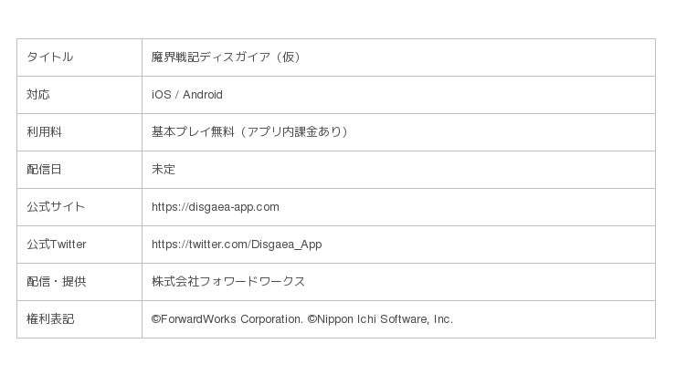This screenshot has height=375, width=676.
Task: Click the iOS word in platform row
Action: (x=161, y=95)
